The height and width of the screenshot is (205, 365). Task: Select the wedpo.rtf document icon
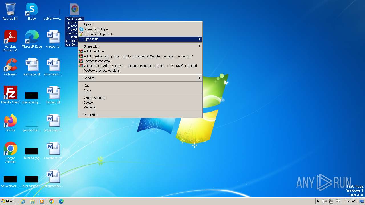tap(53, 39)
